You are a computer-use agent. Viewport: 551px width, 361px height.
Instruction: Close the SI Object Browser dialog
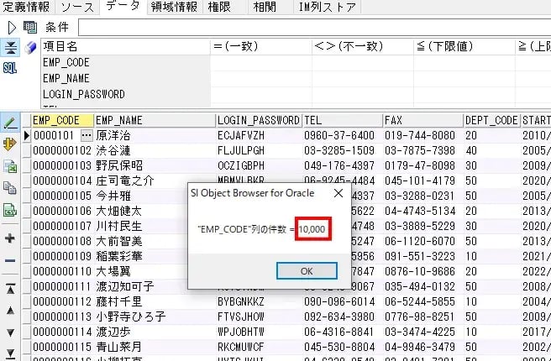[x=338, y=193]
